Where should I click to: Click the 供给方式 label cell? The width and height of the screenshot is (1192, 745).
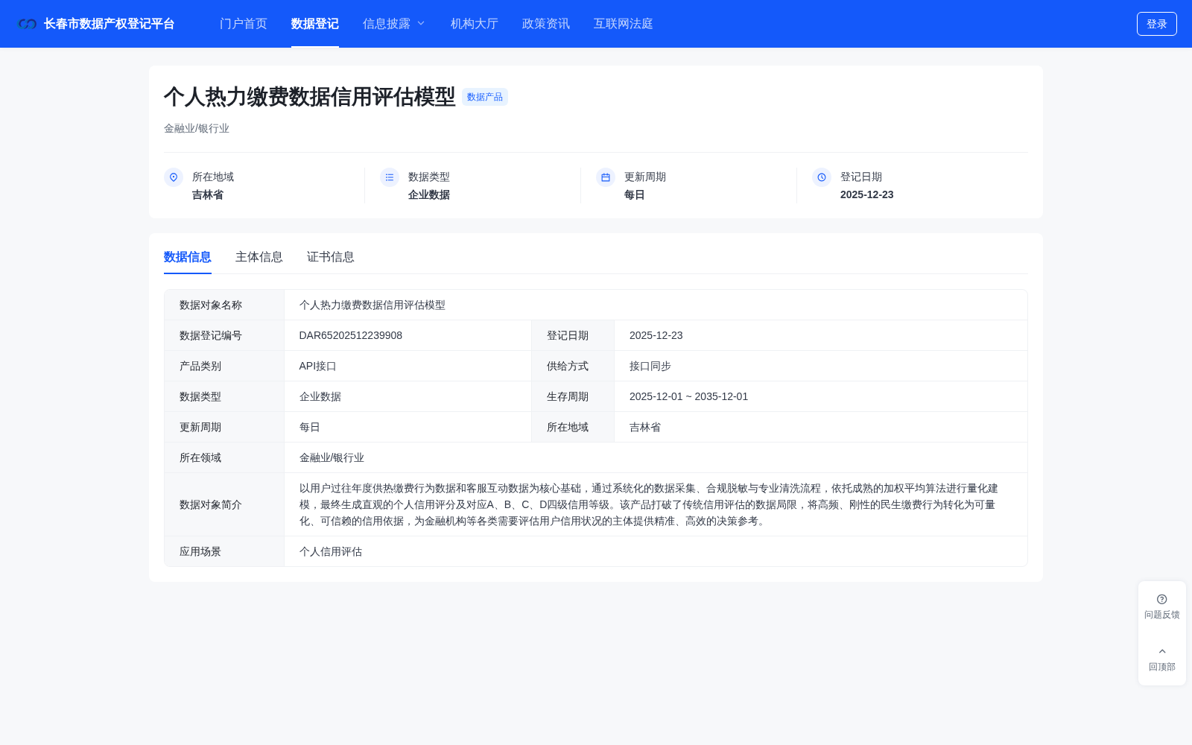(x=573, y=366)
